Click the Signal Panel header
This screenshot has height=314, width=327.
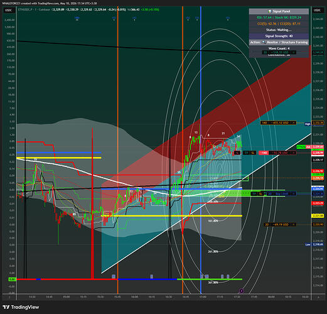pos(279,11)
